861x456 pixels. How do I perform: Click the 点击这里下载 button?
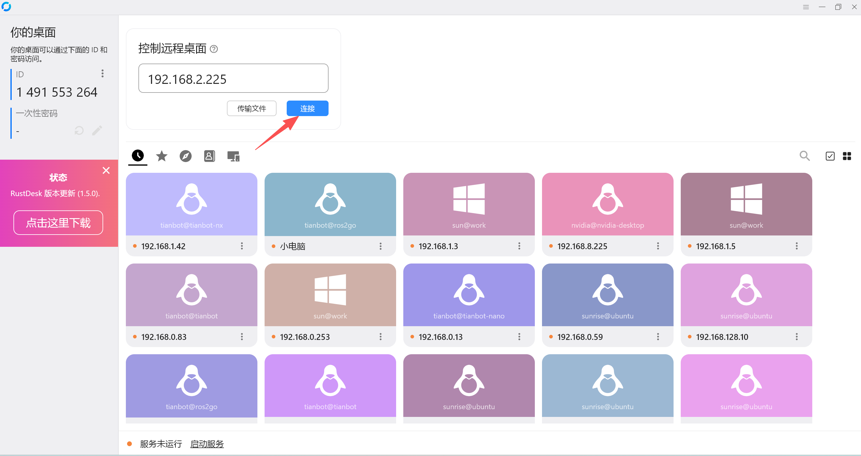pyautogui.click(x=58, y=222)
